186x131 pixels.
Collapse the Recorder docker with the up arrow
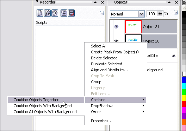[95, 2]
